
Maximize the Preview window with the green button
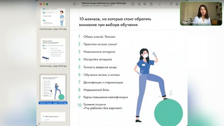point(47,4)
